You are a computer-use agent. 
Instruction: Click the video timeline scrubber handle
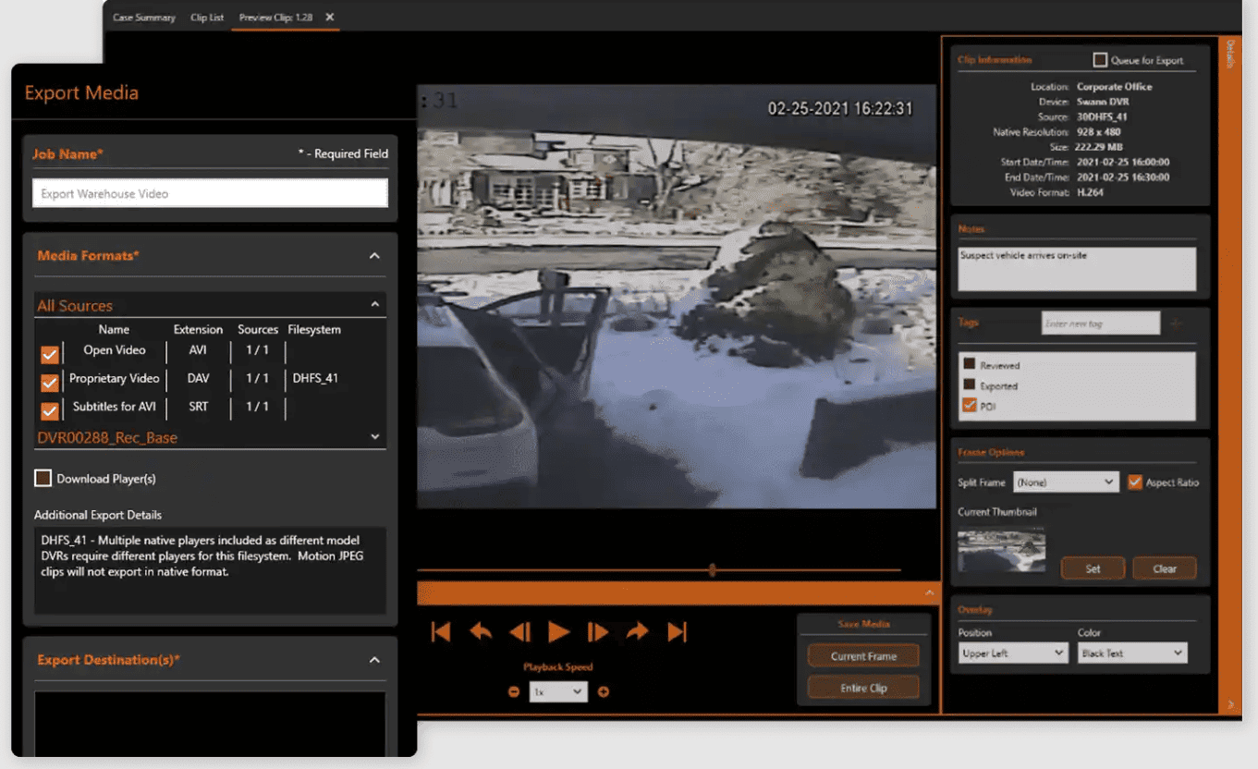click(712, 570)
